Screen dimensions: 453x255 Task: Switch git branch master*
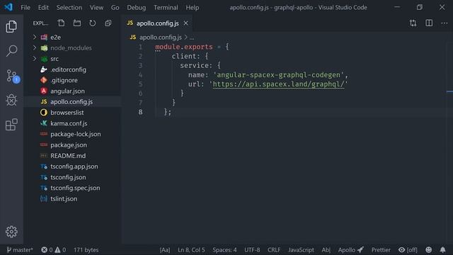coord(20,250)
